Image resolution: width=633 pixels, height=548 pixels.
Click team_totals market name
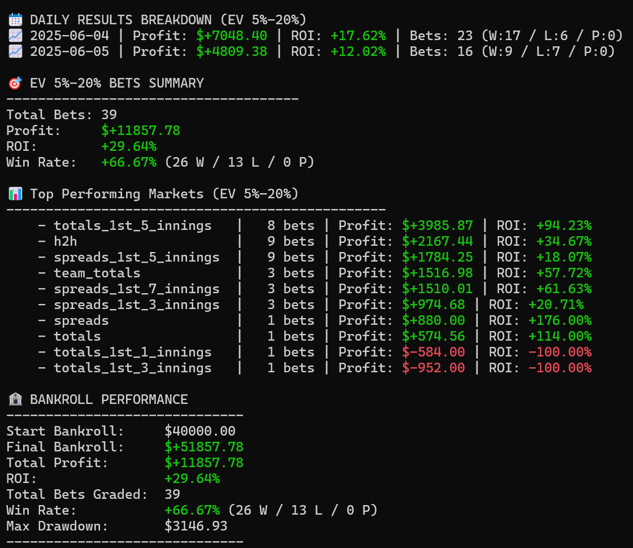click(97, 273)
